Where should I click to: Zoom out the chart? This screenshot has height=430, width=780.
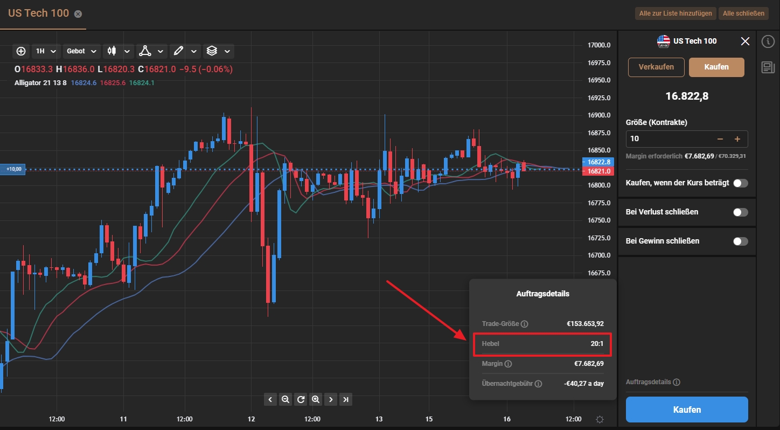click(x=285, y=399)
